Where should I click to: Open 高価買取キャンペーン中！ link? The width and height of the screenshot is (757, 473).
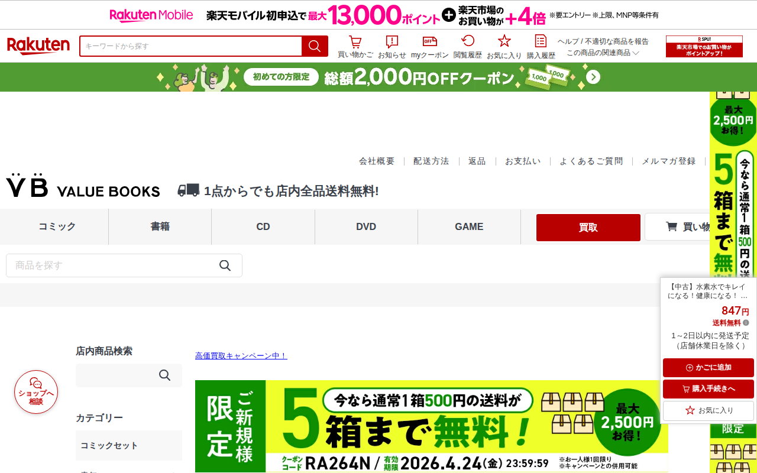(x=241, y=355)
